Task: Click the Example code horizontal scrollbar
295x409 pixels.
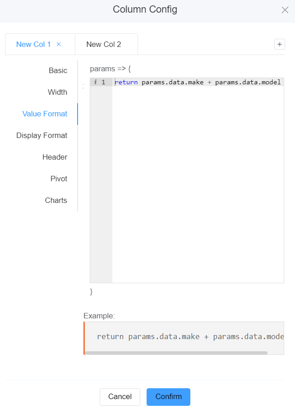Action: [176, 353]
